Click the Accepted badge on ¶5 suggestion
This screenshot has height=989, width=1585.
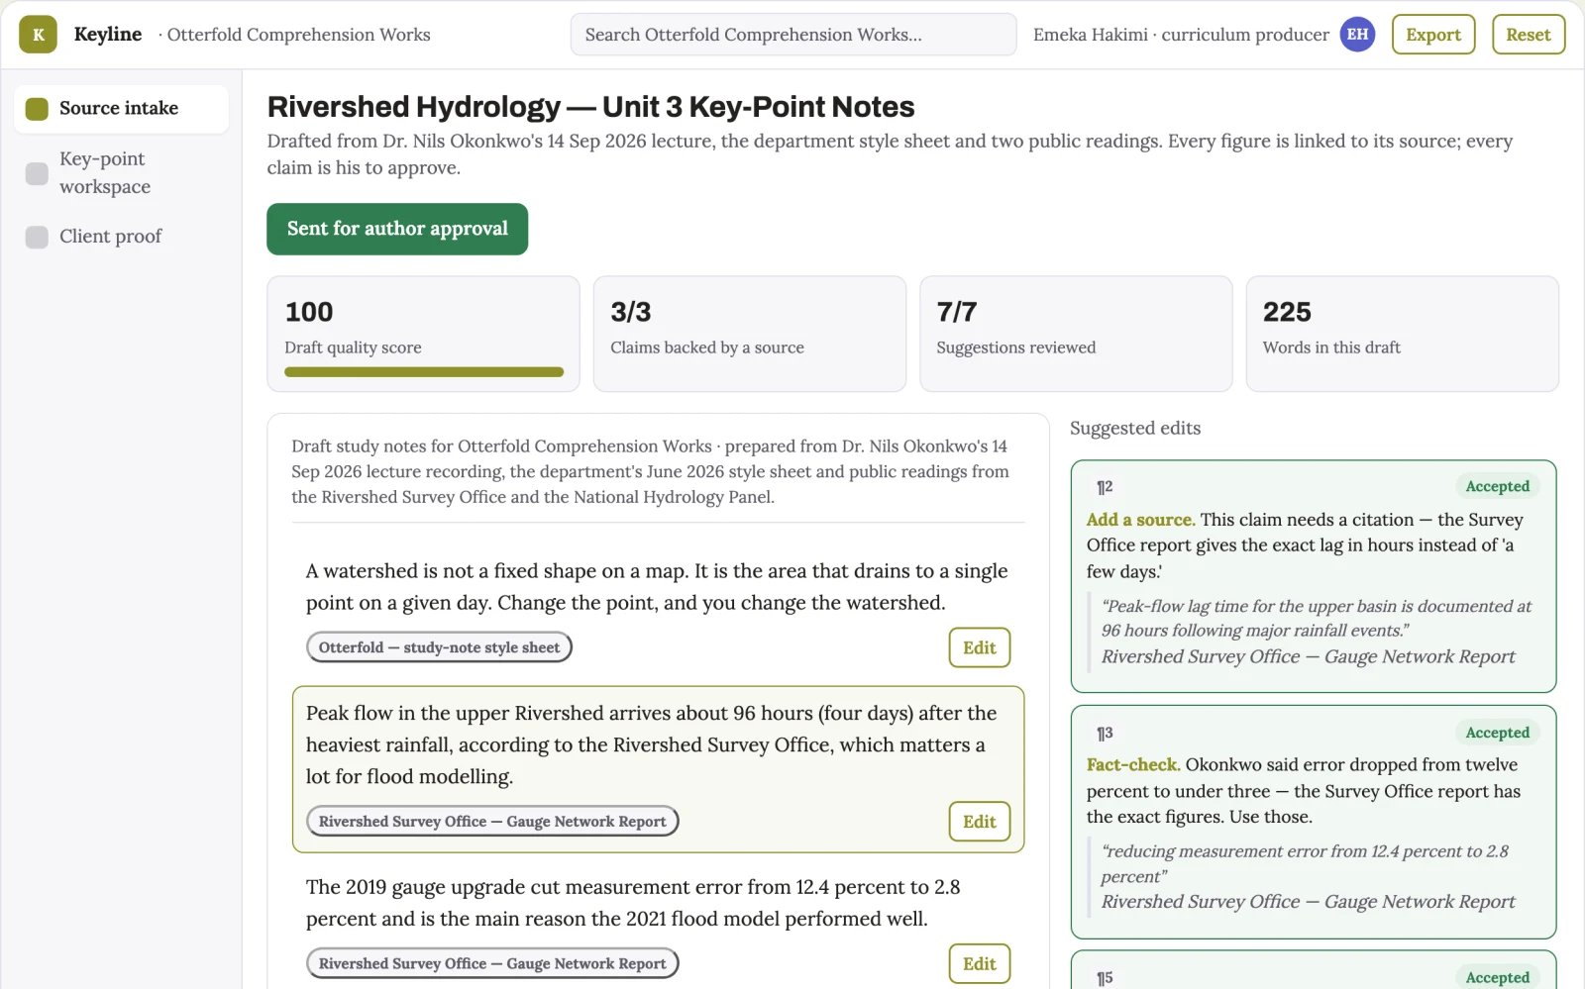click(x=1498, y=977)
